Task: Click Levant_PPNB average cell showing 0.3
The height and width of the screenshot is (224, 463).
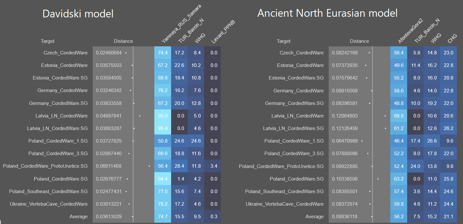Action: [212, 217]
